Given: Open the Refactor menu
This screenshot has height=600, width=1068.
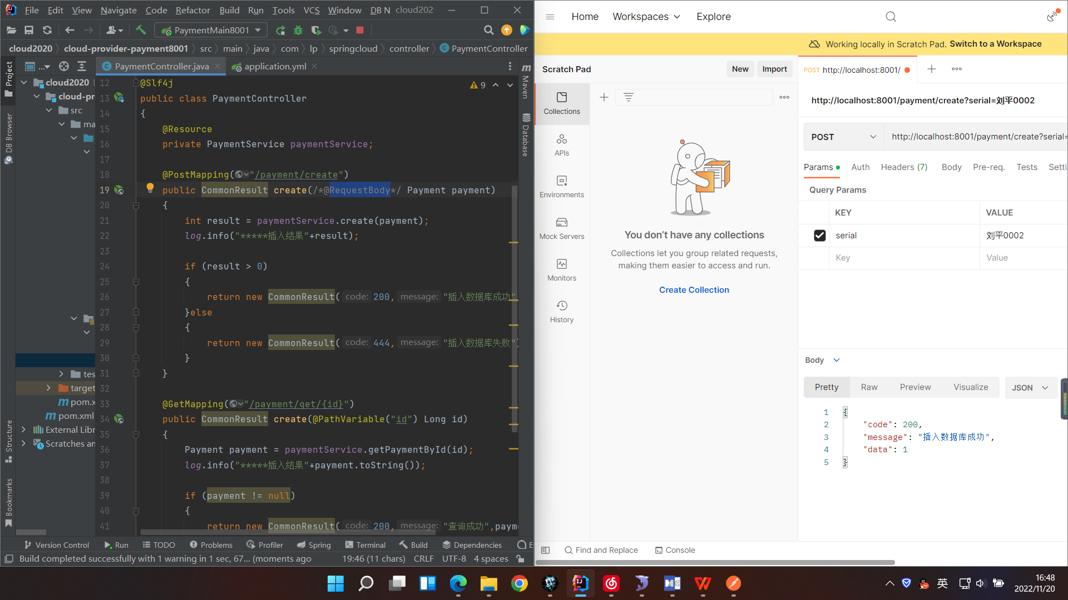Looking at the screenshot, I should pyautogui.click(x=192, y=10).
